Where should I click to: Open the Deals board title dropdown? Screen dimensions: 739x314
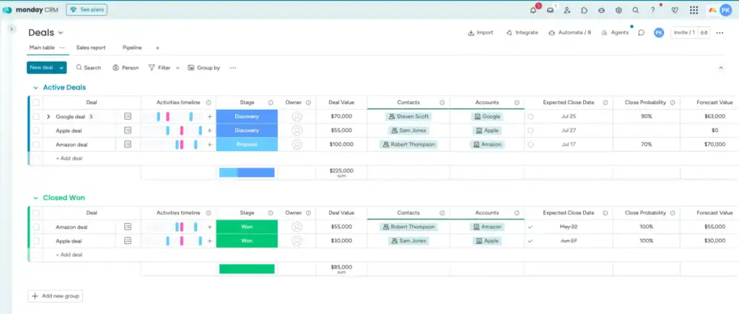click(x=61, y=33)
